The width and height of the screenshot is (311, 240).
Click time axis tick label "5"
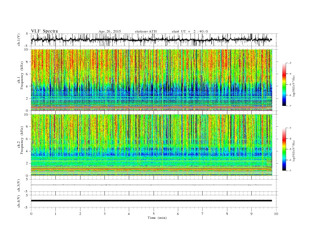coord(154,214)
